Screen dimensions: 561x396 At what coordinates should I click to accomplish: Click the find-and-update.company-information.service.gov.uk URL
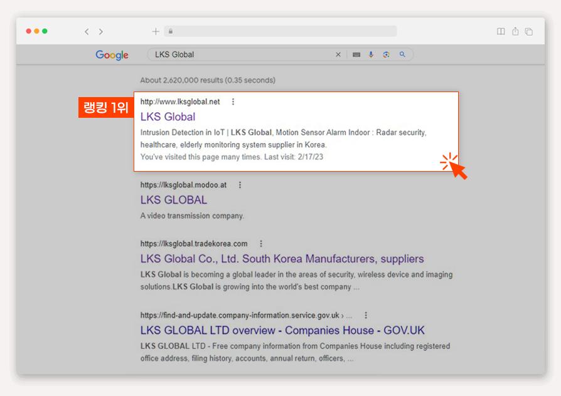click(240, 315)
